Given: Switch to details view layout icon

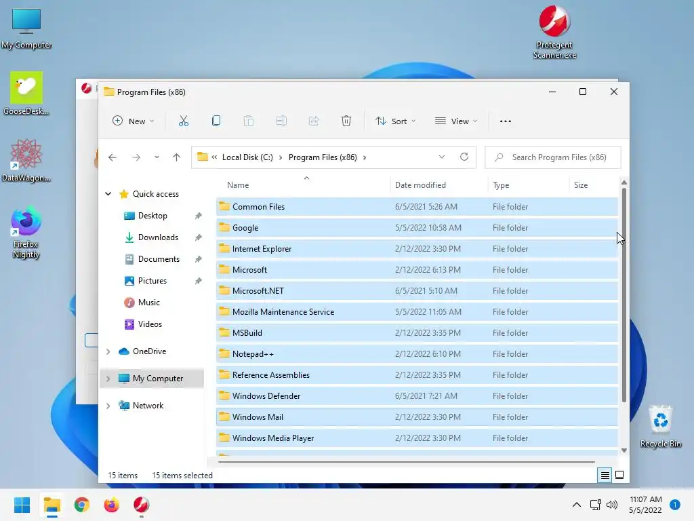Looking at the screenshot, I should [605, 476].
